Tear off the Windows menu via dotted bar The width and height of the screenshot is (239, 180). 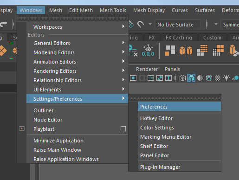tap(72, 18)
